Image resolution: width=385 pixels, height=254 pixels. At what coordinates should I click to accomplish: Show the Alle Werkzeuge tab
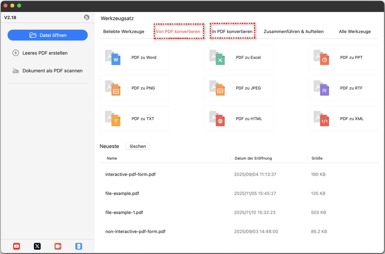355,32
